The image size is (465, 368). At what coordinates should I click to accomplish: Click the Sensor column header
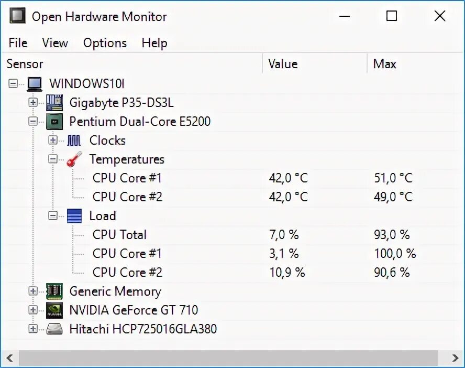132,64
